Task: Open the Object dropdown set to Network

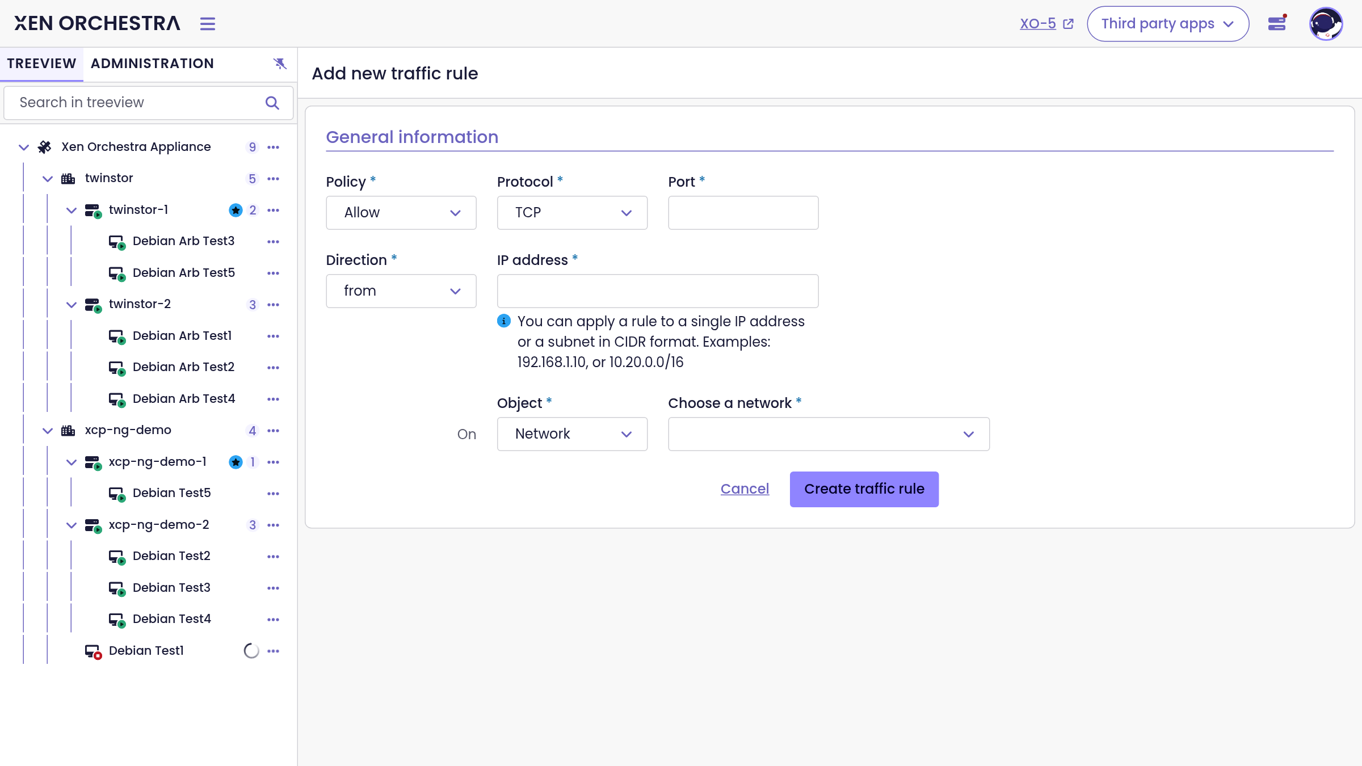Action: 572,434
